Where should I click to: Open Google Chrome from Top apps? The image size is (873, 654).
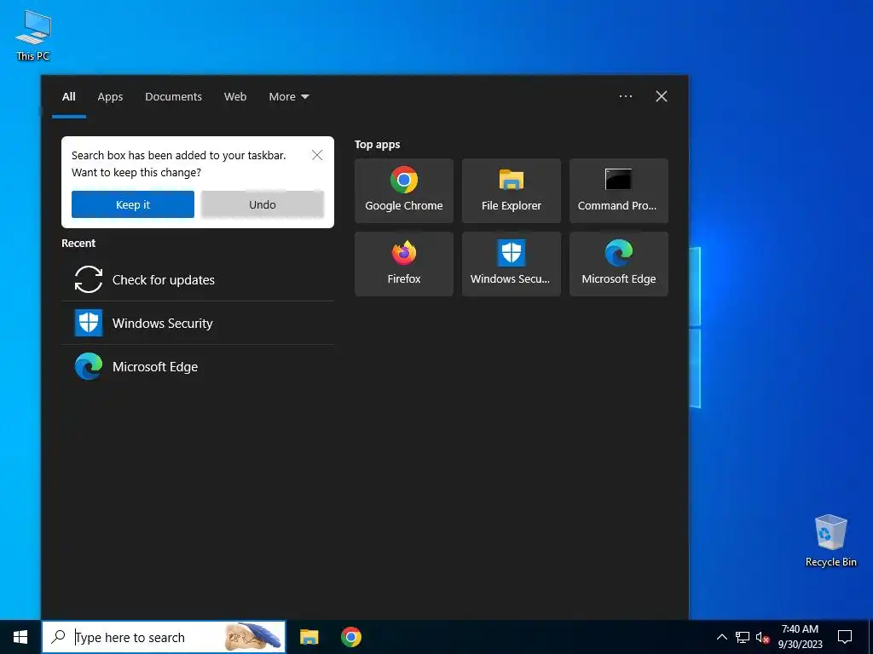click(403, 191)
